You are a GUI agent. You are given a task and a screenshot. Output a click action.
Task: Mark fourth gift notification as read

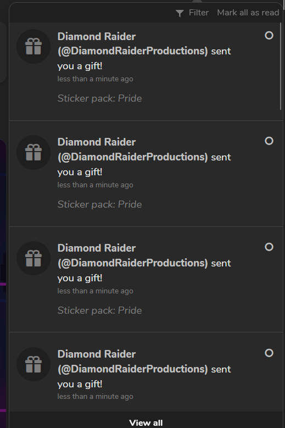(x=269, y=353)
